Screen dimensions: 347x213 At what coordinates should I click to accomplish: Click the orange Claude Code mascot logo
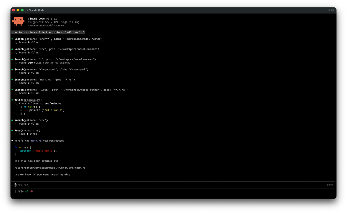pos(18,21)
